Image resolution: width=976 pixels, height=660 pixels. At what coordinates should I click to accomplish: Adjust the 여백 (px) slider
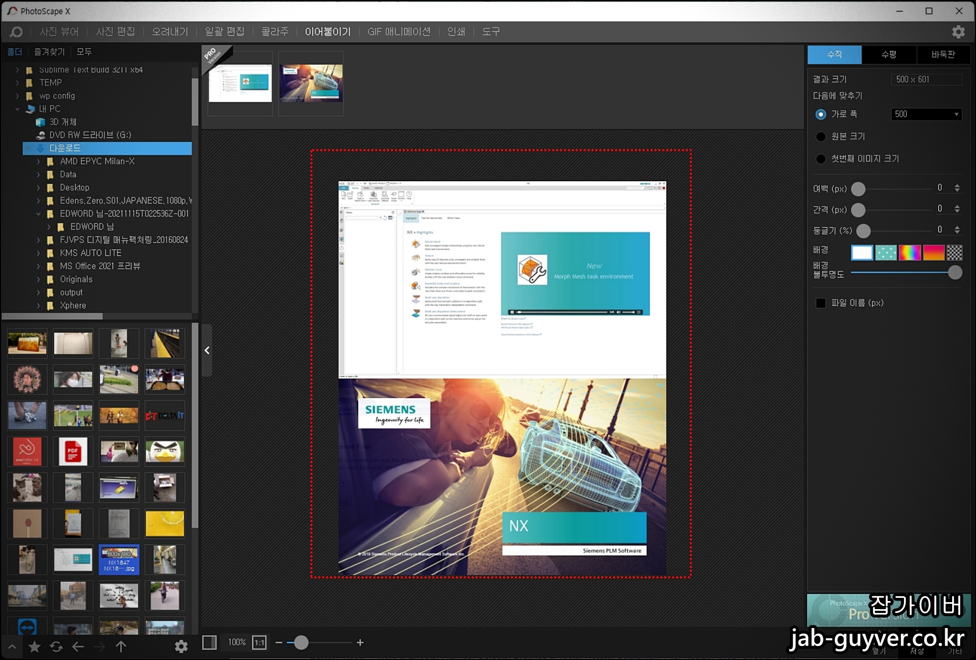(858, 189)
